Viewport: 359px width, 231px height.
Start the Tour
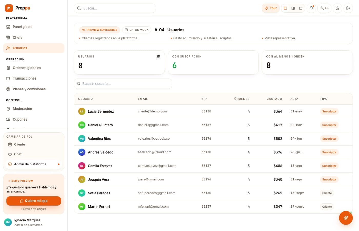(x=271, y=8)
